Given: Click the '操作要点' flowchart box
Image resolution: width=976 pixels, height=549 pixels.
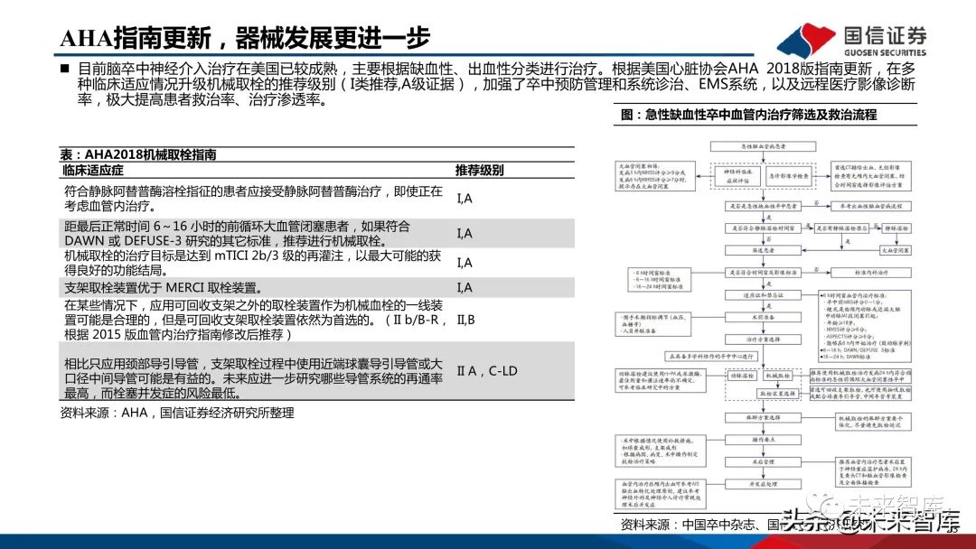Looking at the screenshot, I should point(763,440).
